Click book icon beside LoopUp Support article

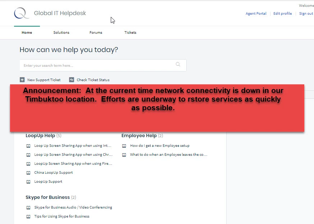coord(28,182)
